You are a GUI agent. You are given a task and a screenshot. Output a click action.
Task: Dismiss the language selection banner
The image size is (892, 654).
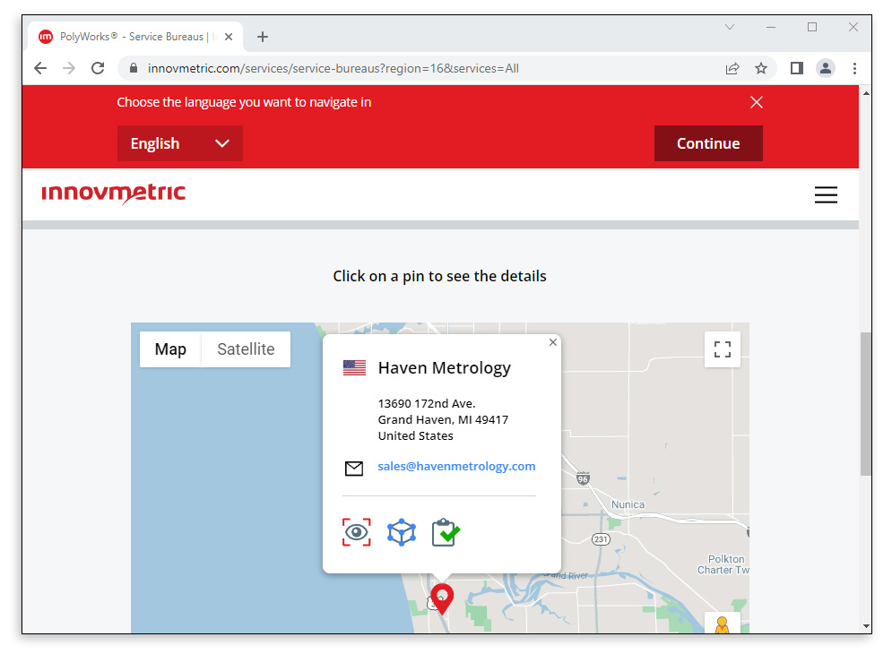756,102
